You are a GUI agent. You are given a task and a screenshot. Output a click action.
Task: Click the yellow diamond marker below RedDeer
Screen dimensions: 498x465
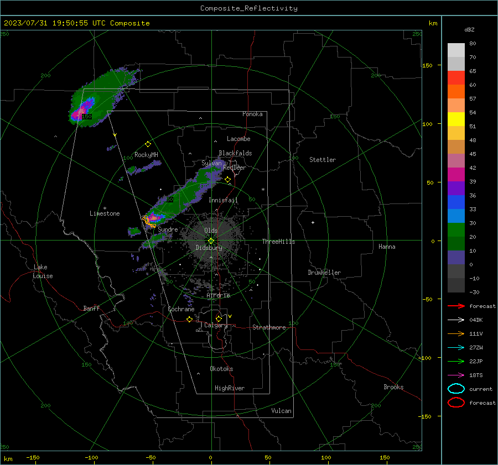[227, 180]
